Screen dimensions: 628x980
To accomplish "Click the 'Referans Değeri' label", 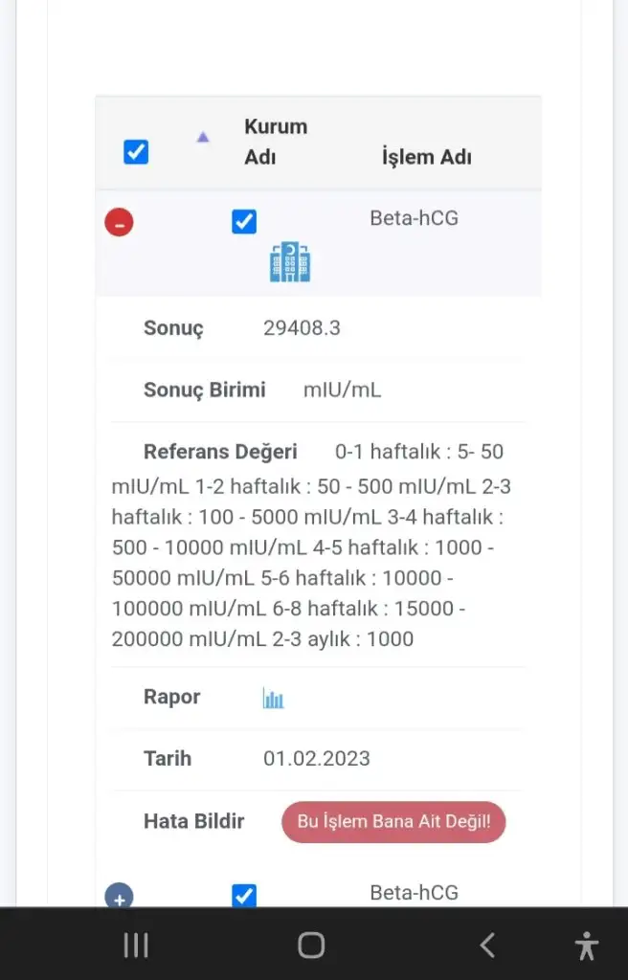I will (x=220, y=452).
